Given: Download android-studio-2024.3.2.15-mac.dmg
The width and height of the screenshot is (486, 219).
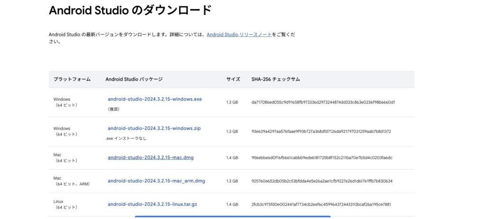Looking at the screenshot, I should click(150, 157).
